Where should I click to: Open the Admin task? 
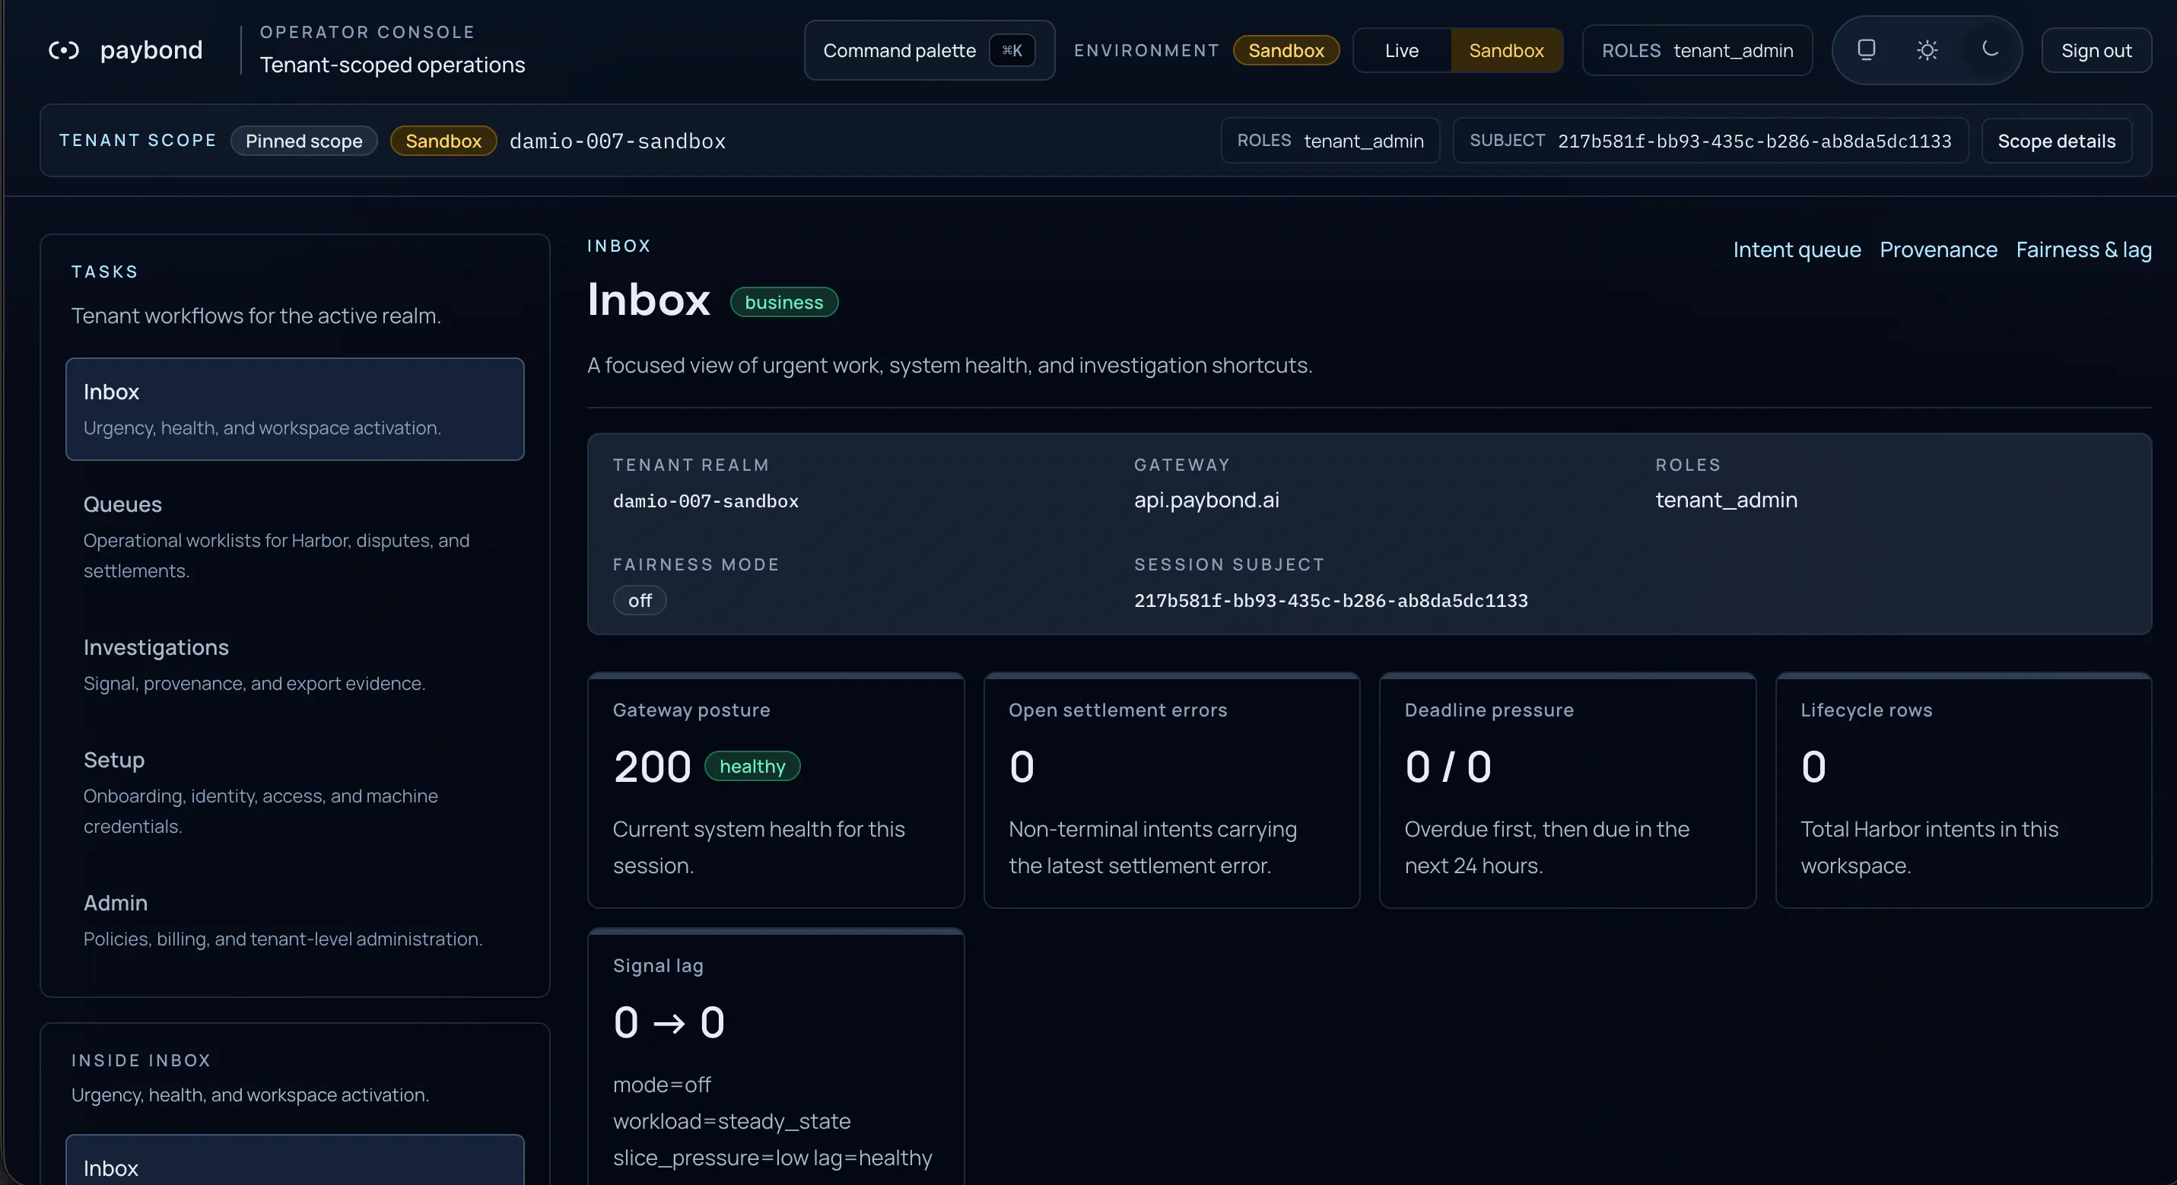tap(295, 920)
